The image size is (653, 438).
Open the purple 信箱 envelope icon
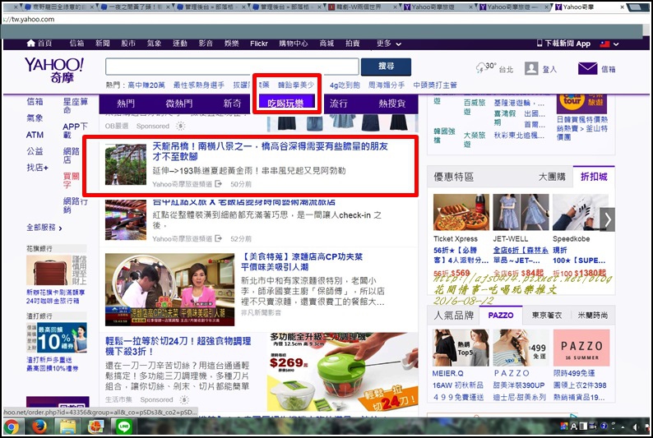pyautogui.click(x=587, y=69)
